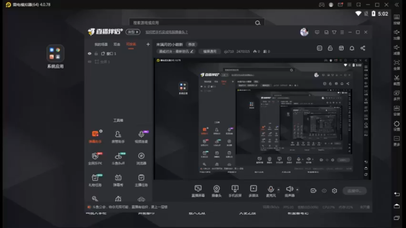406x228 pixels.
Task: Click the 扬声器 speaker icon
Action: [x=289, y=189]
